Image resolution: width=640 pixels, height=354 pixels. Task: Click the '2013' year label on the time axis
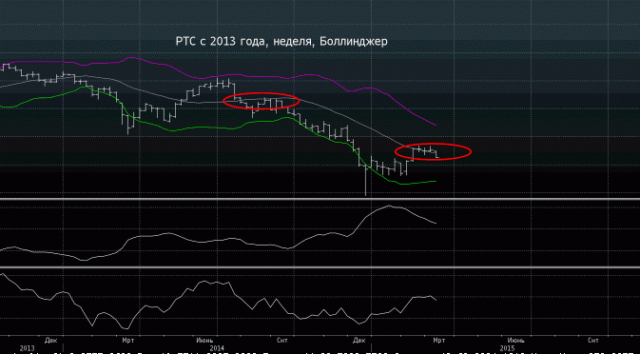point(27,348)
